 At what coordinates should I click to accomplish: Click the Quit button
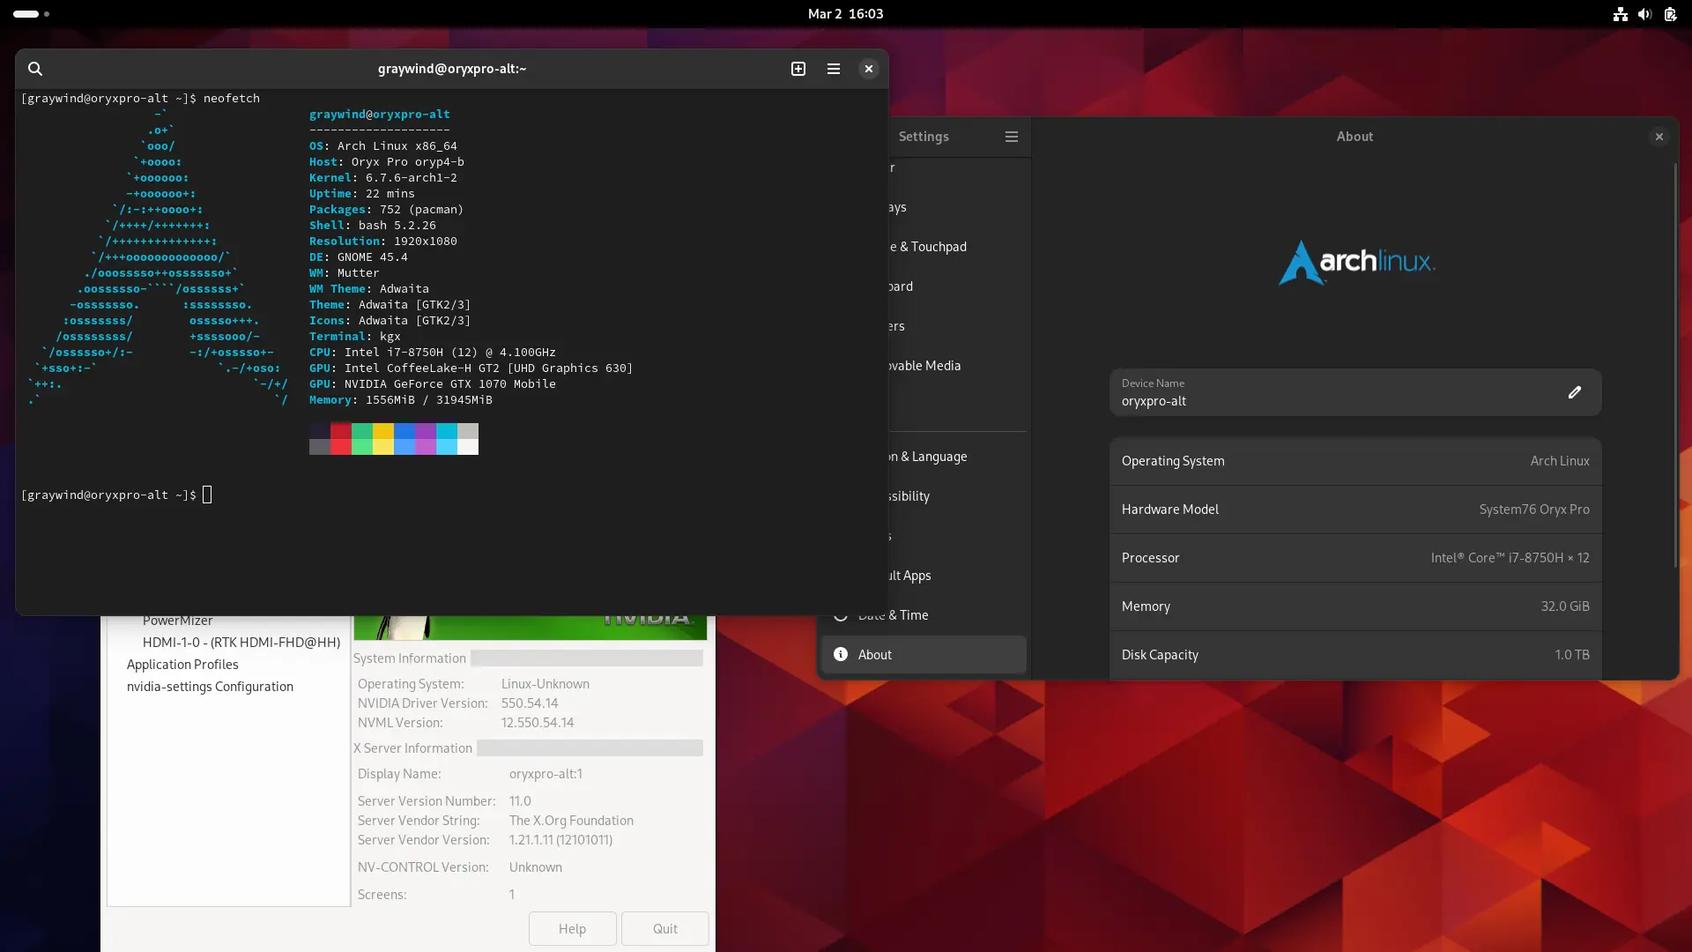coord(664,928)
